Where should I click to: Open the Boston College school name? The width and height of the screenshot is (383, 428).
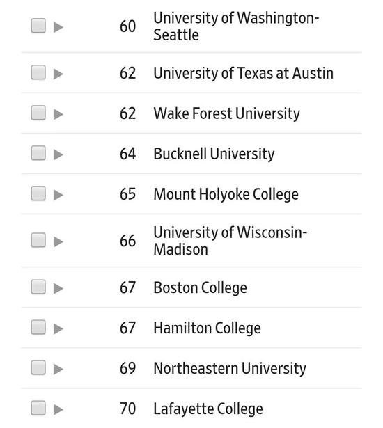(201, 287)
